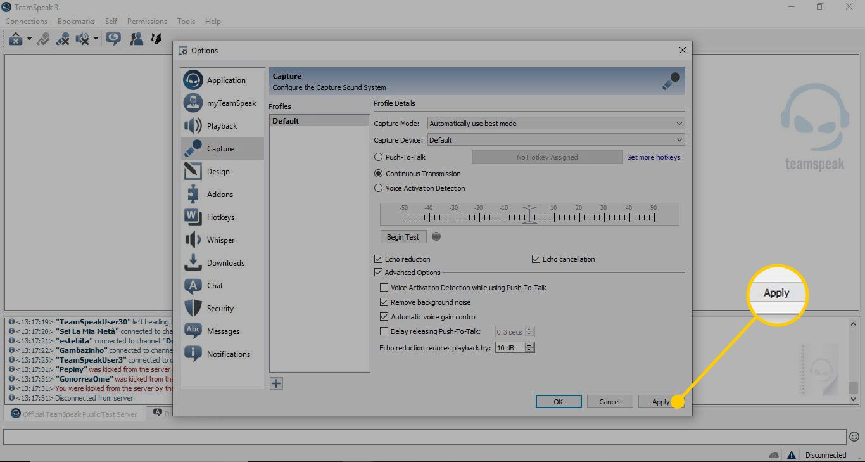Expand the disconnect toolbar dropdown arrow

pyautogui.click(x=29, y=39)
